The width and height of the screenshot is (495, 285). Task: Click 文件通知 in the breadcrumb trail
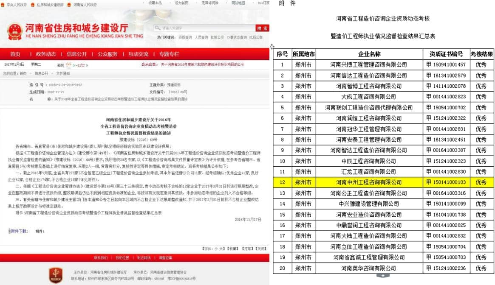tap(63, 73)
